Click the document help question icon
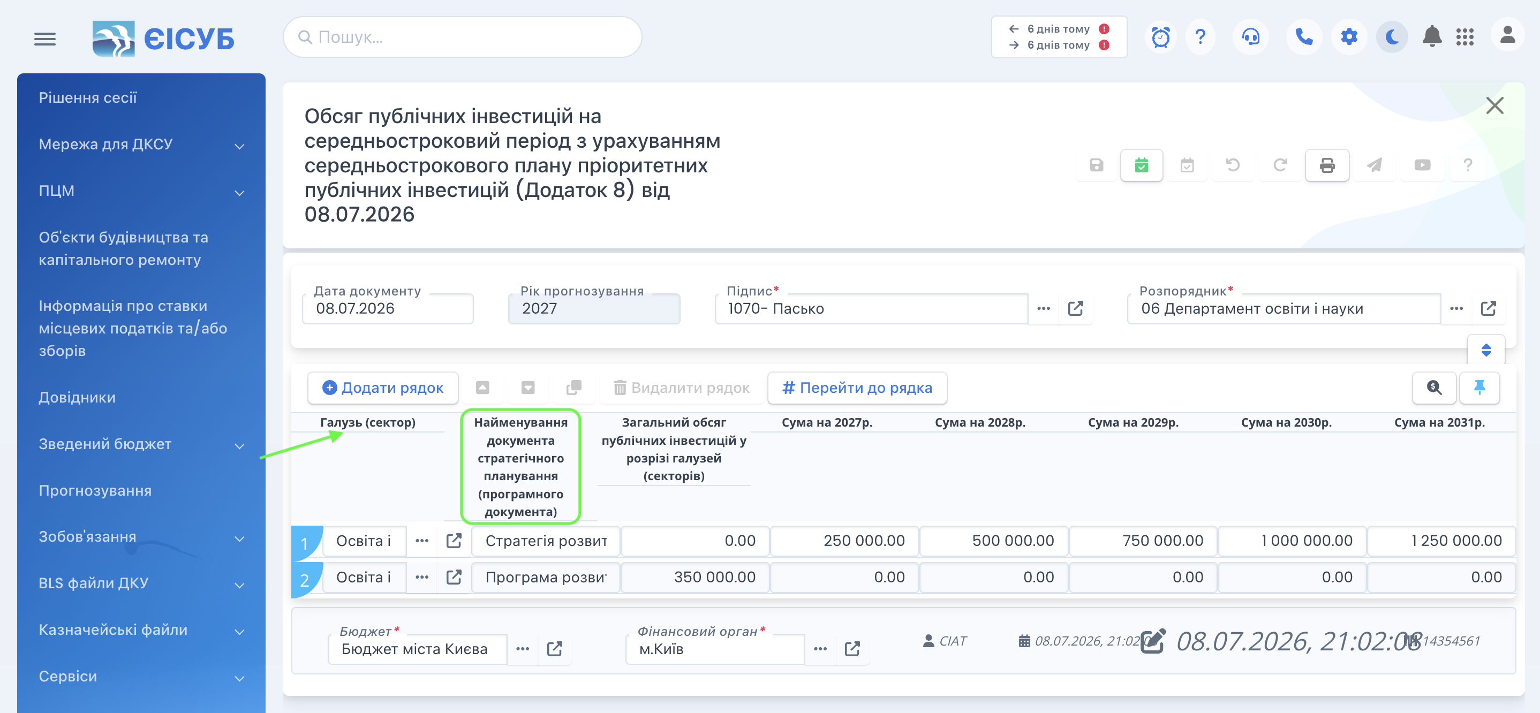Screen dimensions: 1540x713 (x=1468, y=165)
